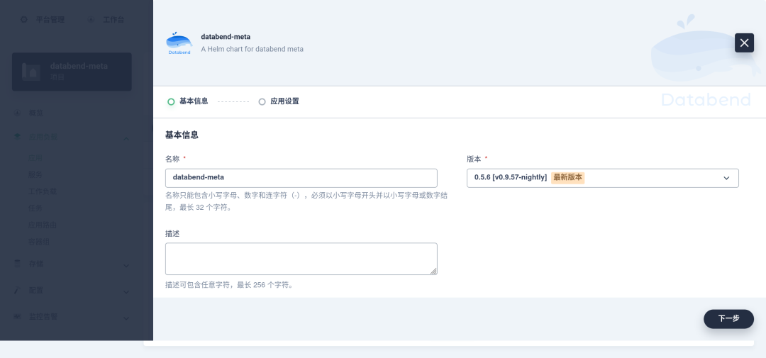Viewport: 766px width, 358px height.
Task: Expand the 存储 sidebar section chevron
Action: click(x=126, y=265)
